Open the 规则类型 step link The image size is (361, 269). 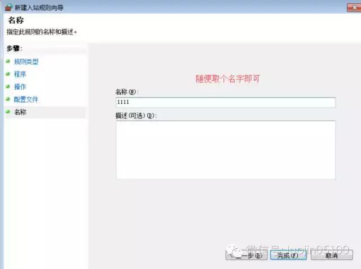coord(26,61)
